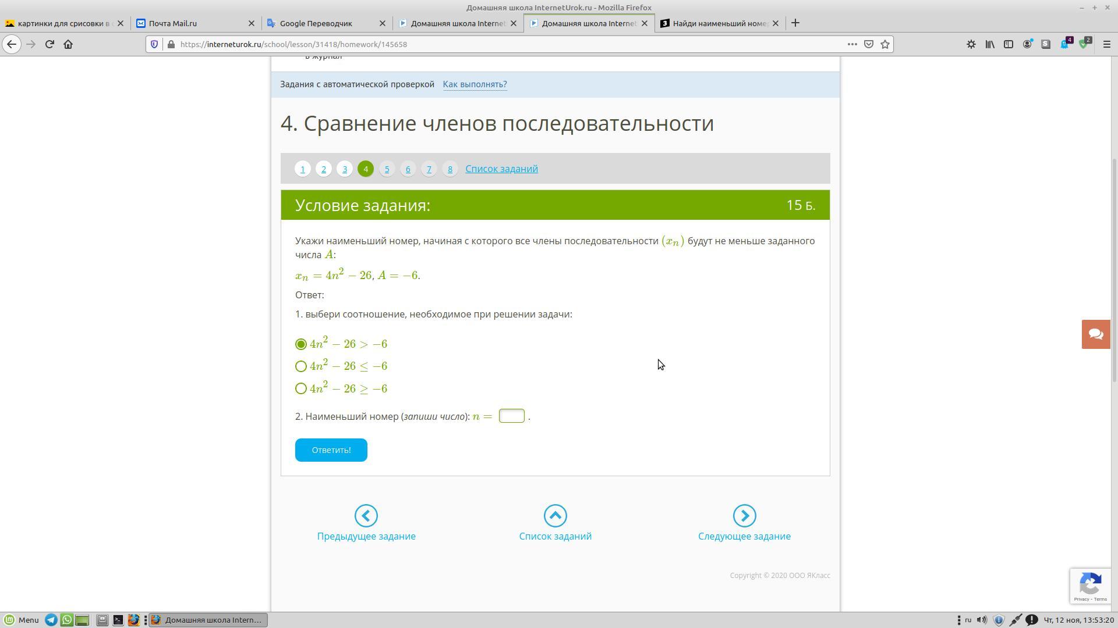Open the orange chat support widget
The image size is (1118, 628).
[x=1096, y=334]
